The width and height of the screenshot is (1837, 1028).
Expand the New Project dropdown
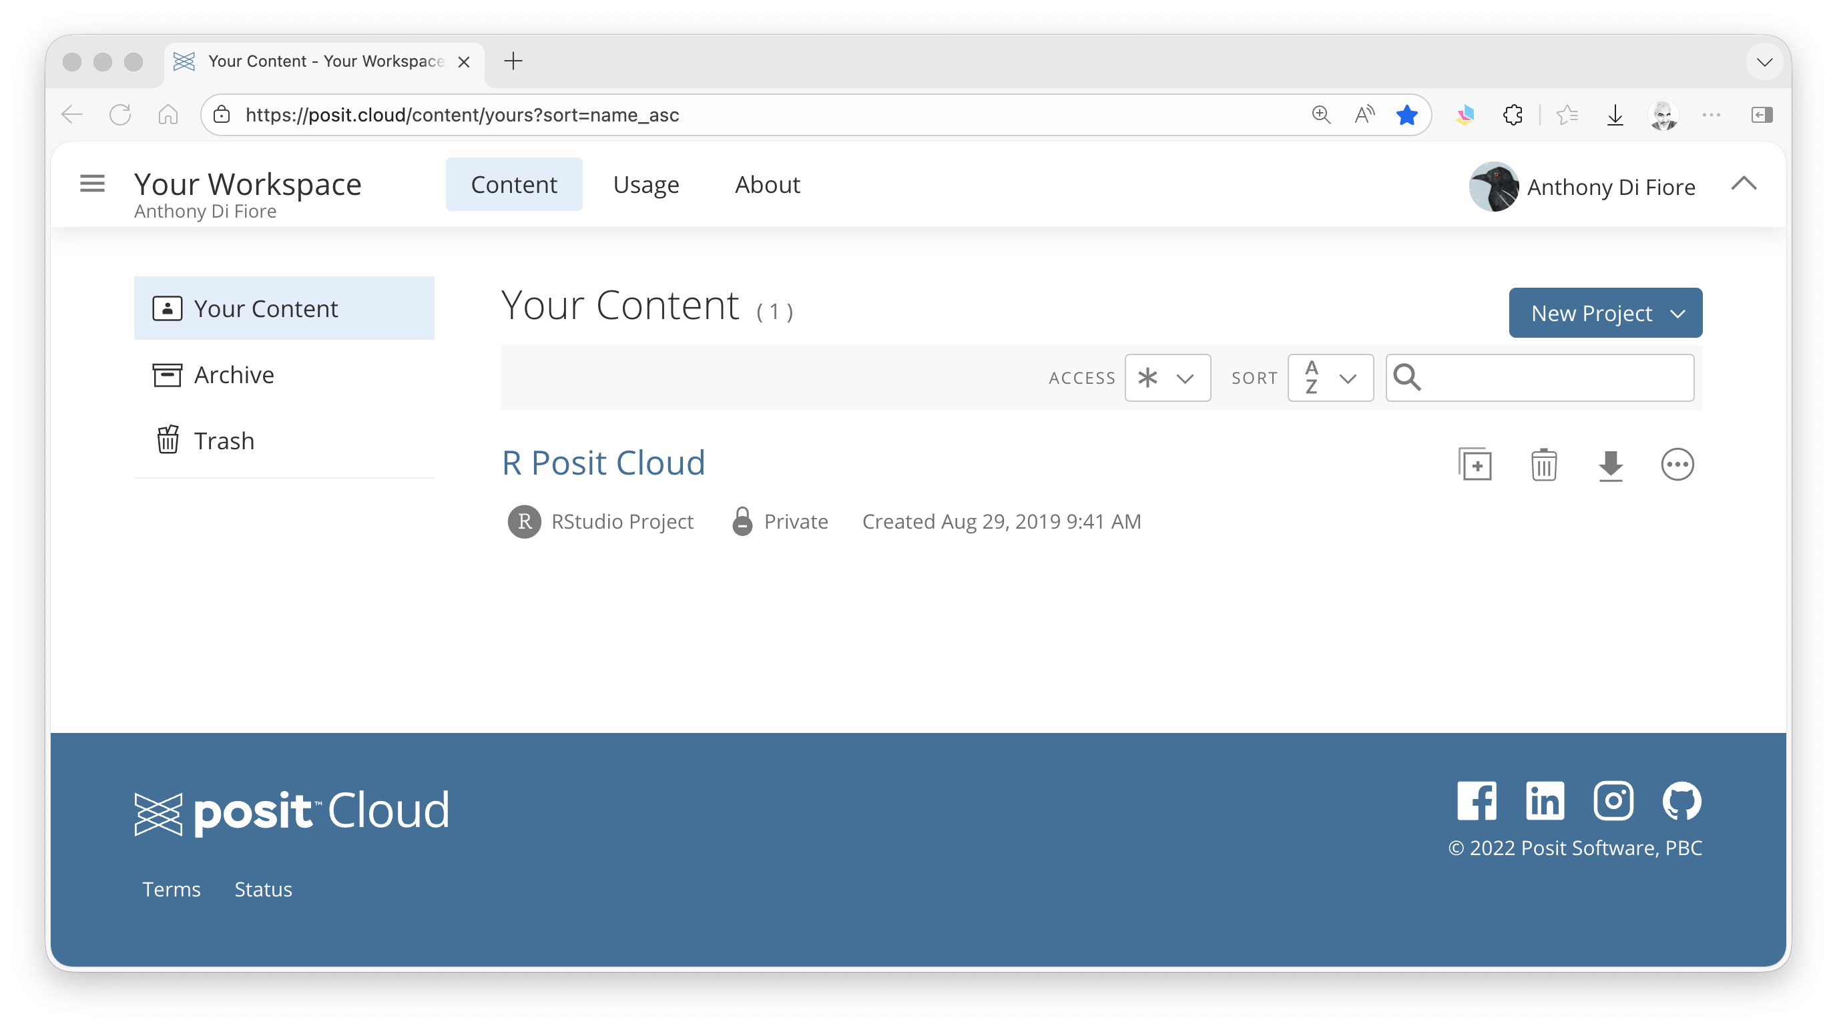pyautogui.click(x=1605, y=313)
